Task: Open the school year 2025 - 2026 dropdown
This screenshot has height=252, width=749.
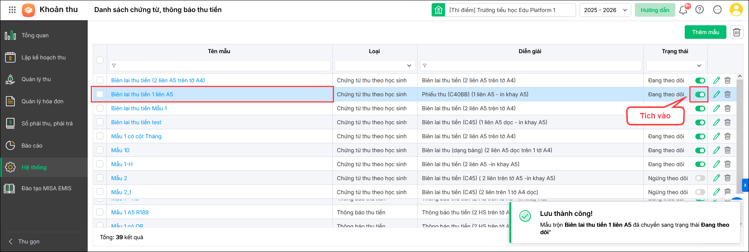Action: [x=605, y=10]
